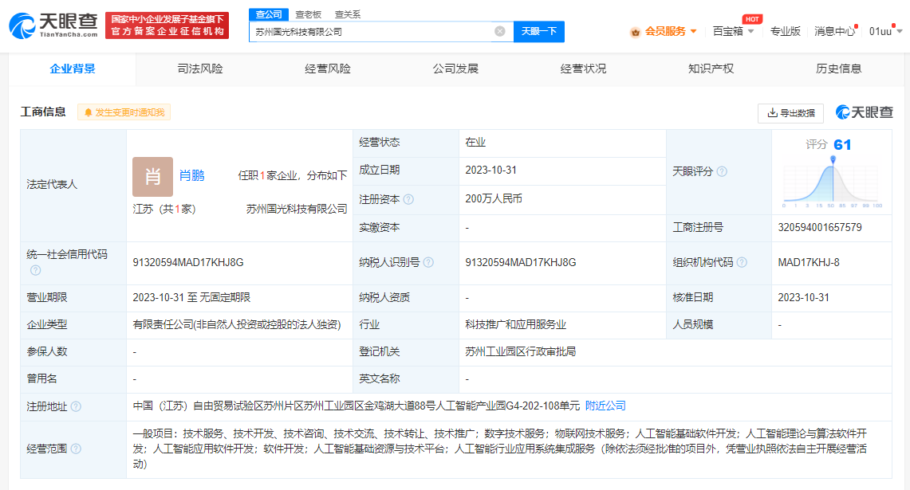
Task: Click the Tianyancha logo
Action: (x=48, y=22)
